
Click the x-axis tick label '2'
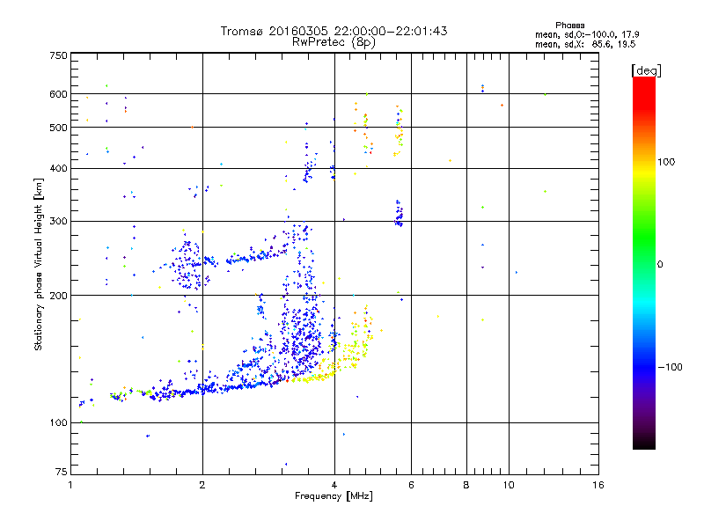pos(202,485)
